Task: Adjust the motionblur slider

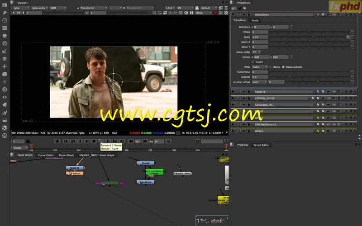Action: click(x=309, y=72)
